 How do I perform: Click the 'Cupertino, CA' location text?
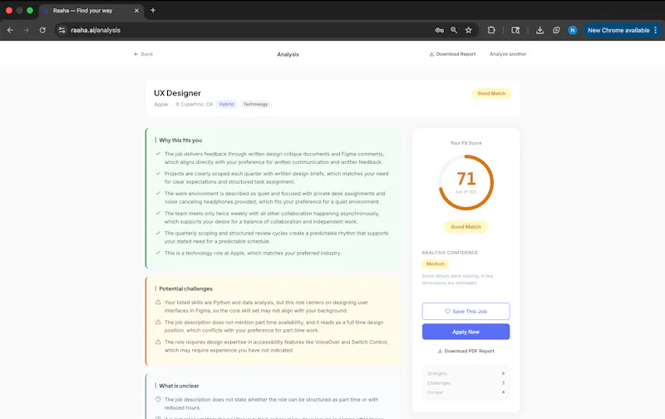tap(197, 104)
